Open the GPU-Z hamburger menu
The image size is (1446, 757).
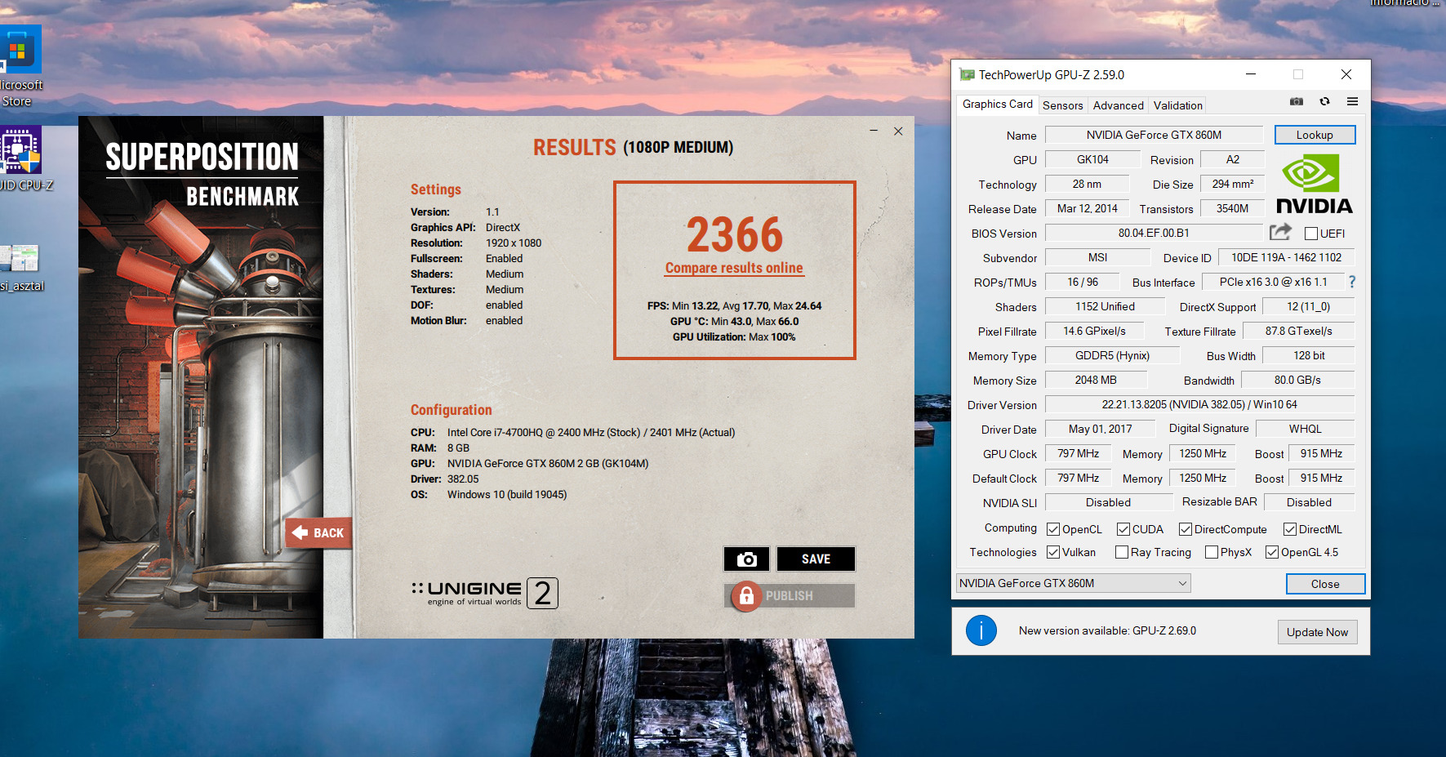pos(1352,102)
